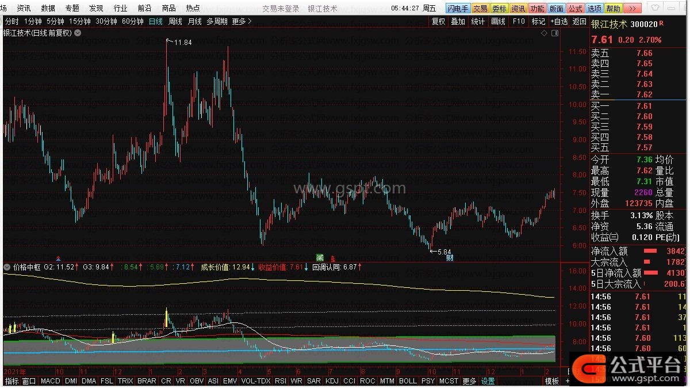Screen dimensions: 690x388
Task: Open the 窗口 tab at bottom left
Action: tap(29, 381)
